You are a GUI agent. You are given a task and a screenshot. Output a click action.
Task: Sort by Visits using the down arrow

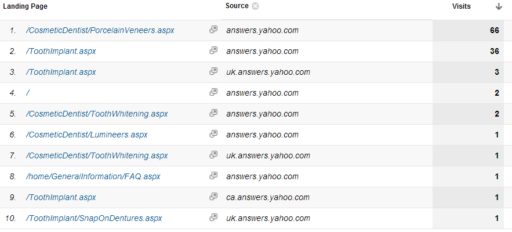pos(499,6)
